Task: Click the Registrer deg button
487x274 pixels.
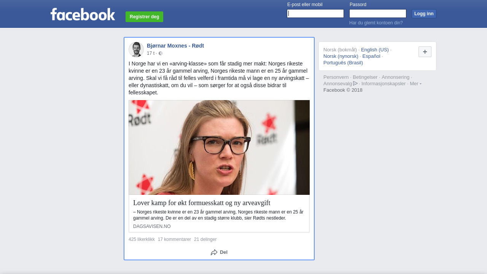Action: 144,17
